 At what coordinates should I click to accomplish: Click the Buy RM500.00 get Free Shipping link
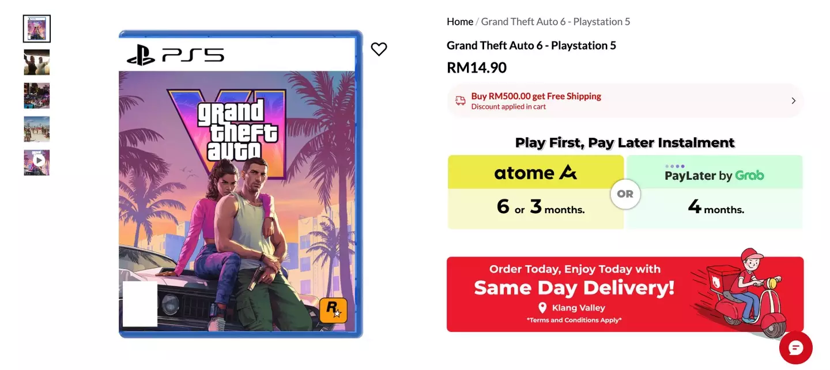[536, 96]
